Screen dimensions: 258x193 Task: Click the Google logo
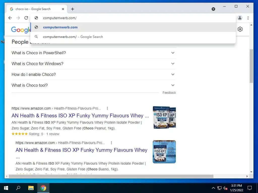21,30
